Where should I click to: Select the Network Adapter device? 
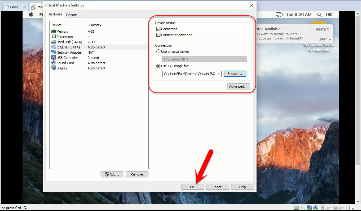pyautogui.click(x=69, y=52)
